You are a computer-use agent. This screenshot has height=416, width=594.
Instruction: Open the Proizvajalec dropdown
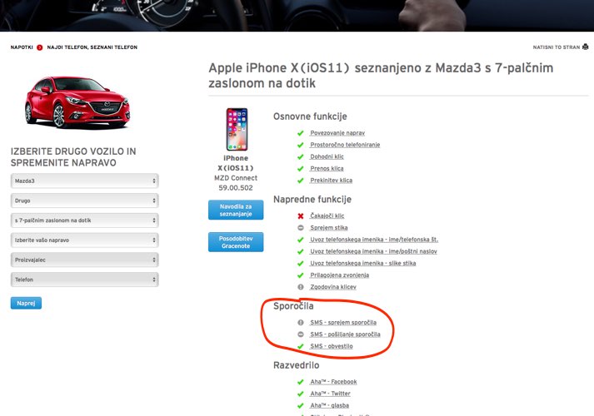(x=84, y=260)
